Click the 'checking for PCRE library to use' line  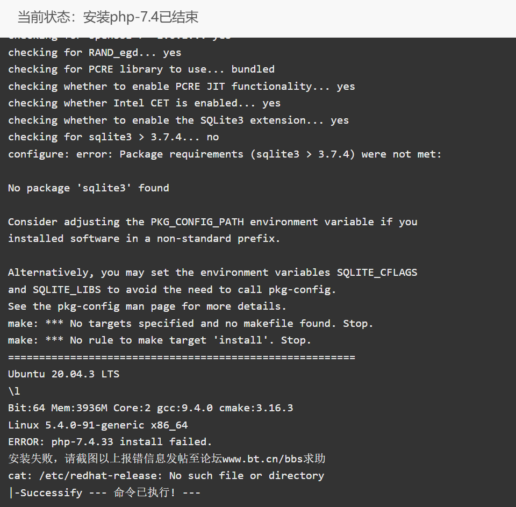click(141, 69)
